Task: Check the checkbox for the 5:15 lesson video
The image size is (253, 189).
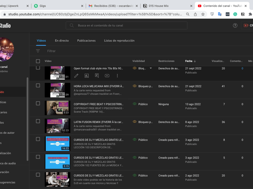Action: (38, 157)
